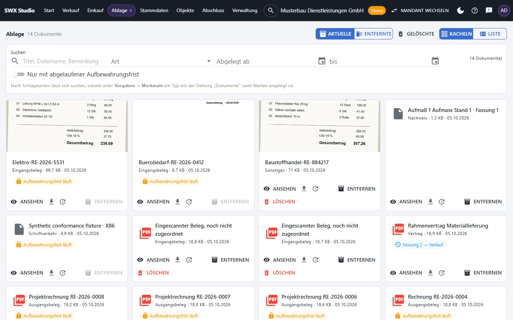Open the help question mark icon
Viewport: 513px width, 320px height.
click(475, 10)
